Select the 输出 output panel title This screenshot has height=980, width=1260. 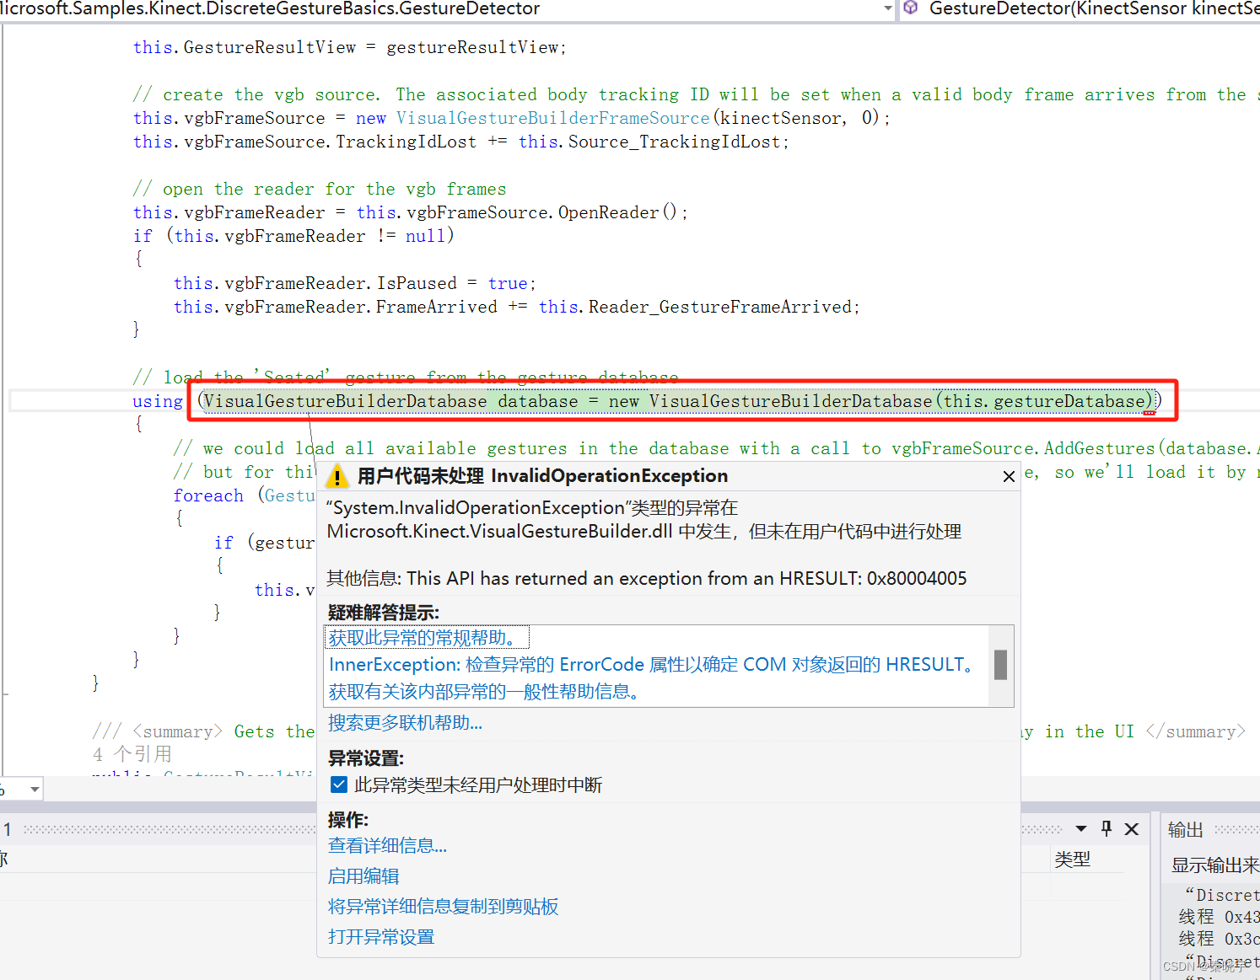(x=1185, y=830)
